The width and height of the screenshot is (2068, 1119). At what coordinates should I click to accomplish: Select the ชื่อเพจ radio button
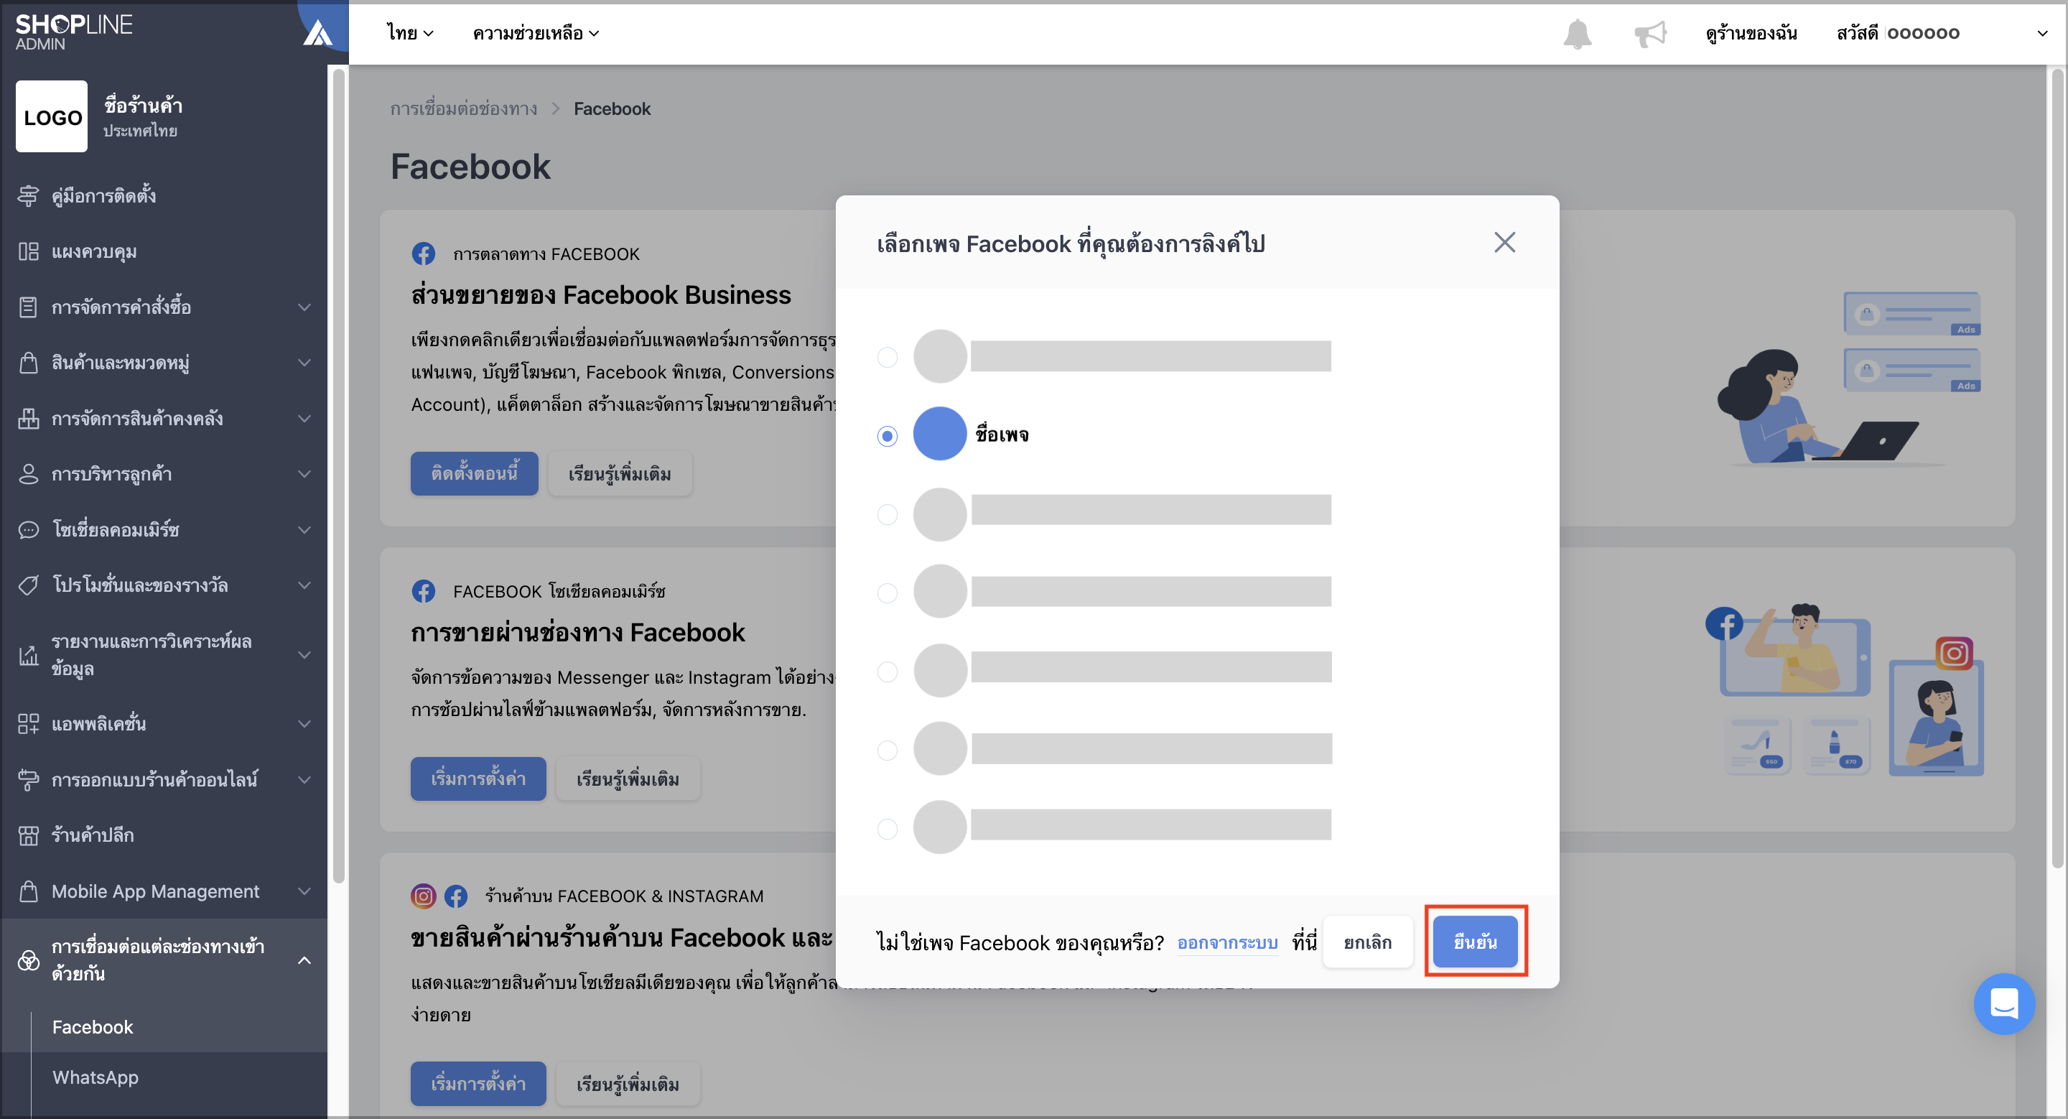coord(887,435)
